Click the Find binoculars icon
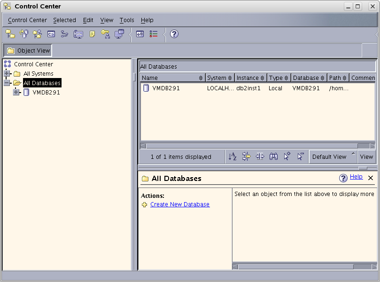The width and height of the screenshot is (380, 282). [x=273, y=157]
